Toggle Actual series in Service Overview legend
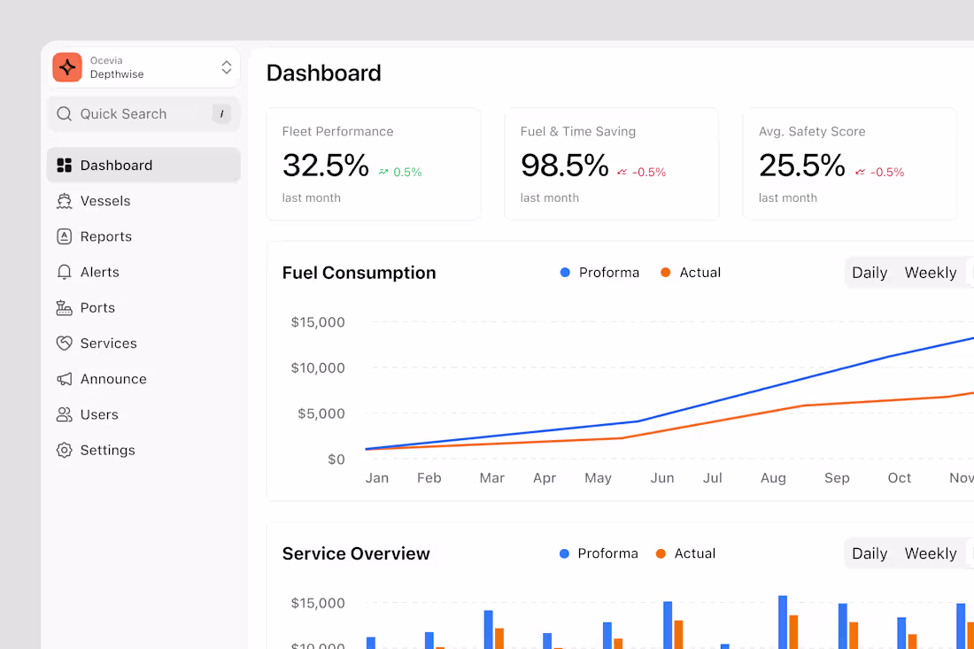974x649 pixels. [x=685, y=553]
